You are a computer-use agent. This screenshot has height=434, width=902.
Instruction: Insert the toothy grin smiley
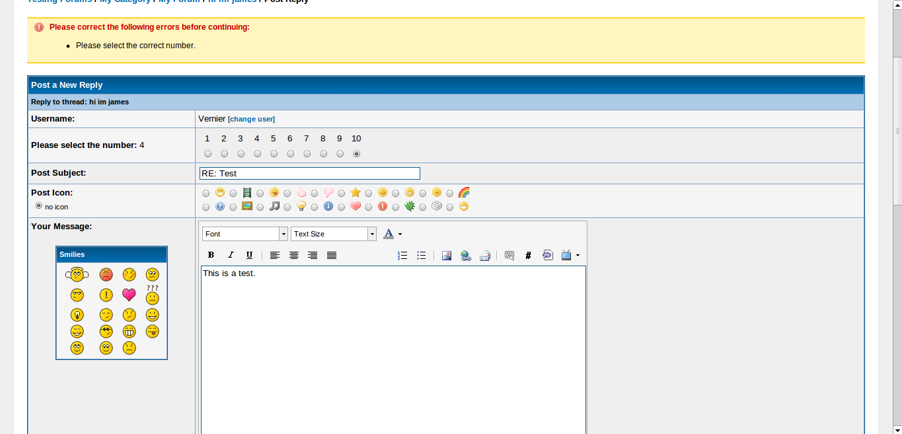pos(129,331)
